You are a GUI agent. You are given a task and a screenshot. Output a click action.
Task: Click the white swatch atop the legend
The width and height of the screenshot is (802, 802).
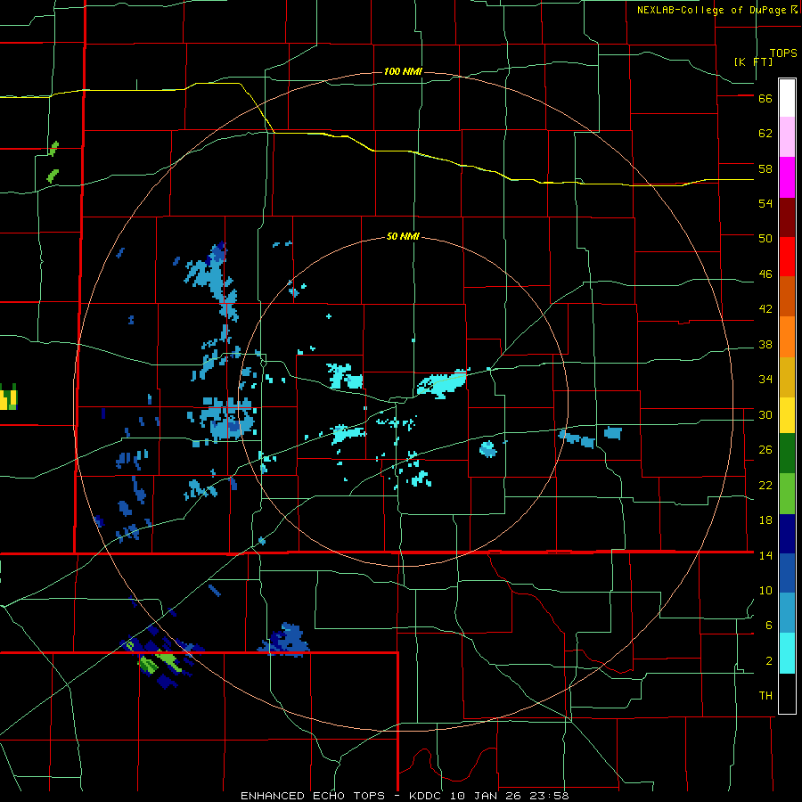(x=787, y=98)
